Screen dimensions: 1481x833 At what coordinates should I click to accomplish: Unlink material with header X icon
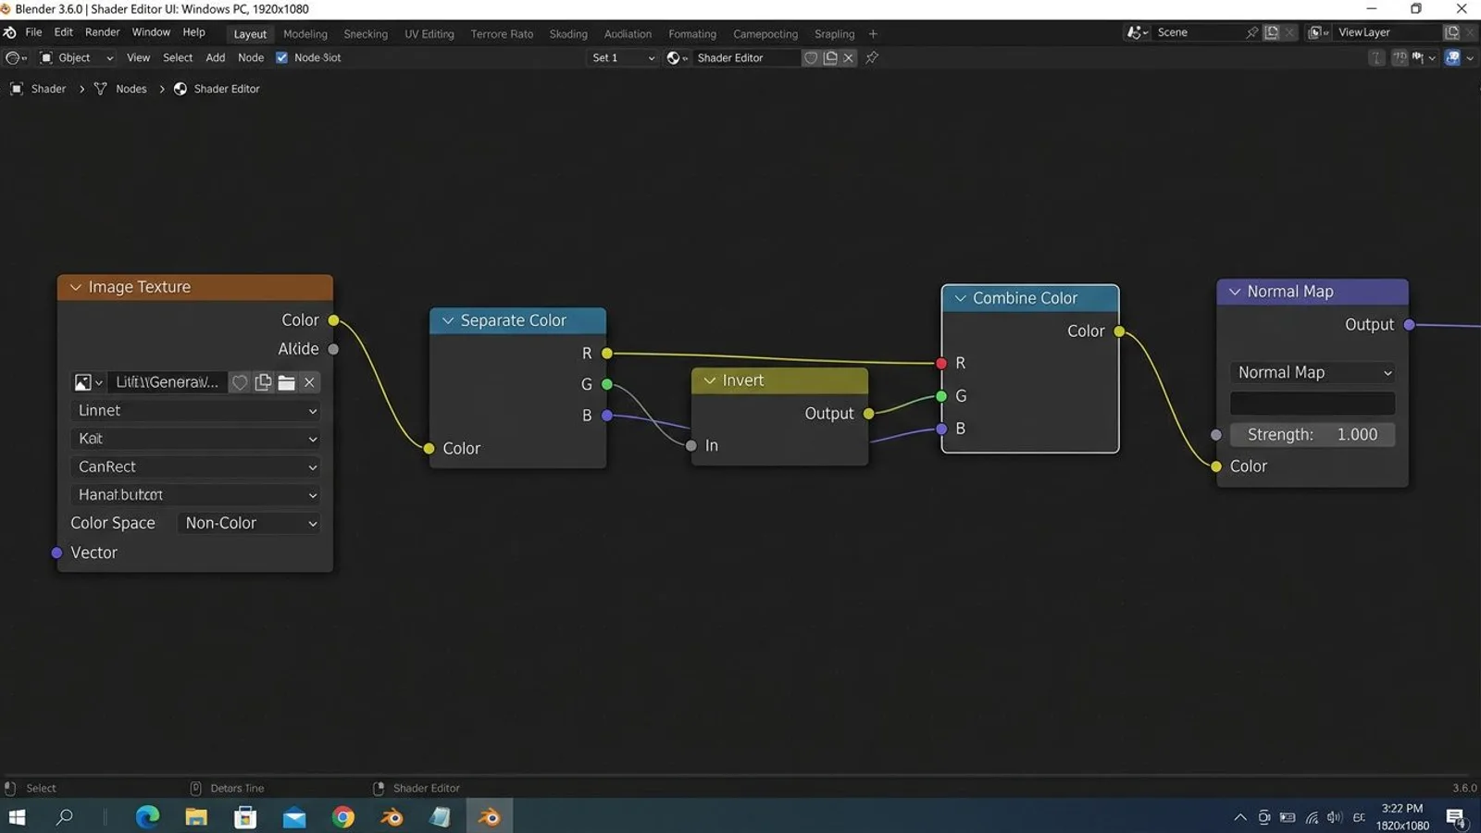[849, 57]
